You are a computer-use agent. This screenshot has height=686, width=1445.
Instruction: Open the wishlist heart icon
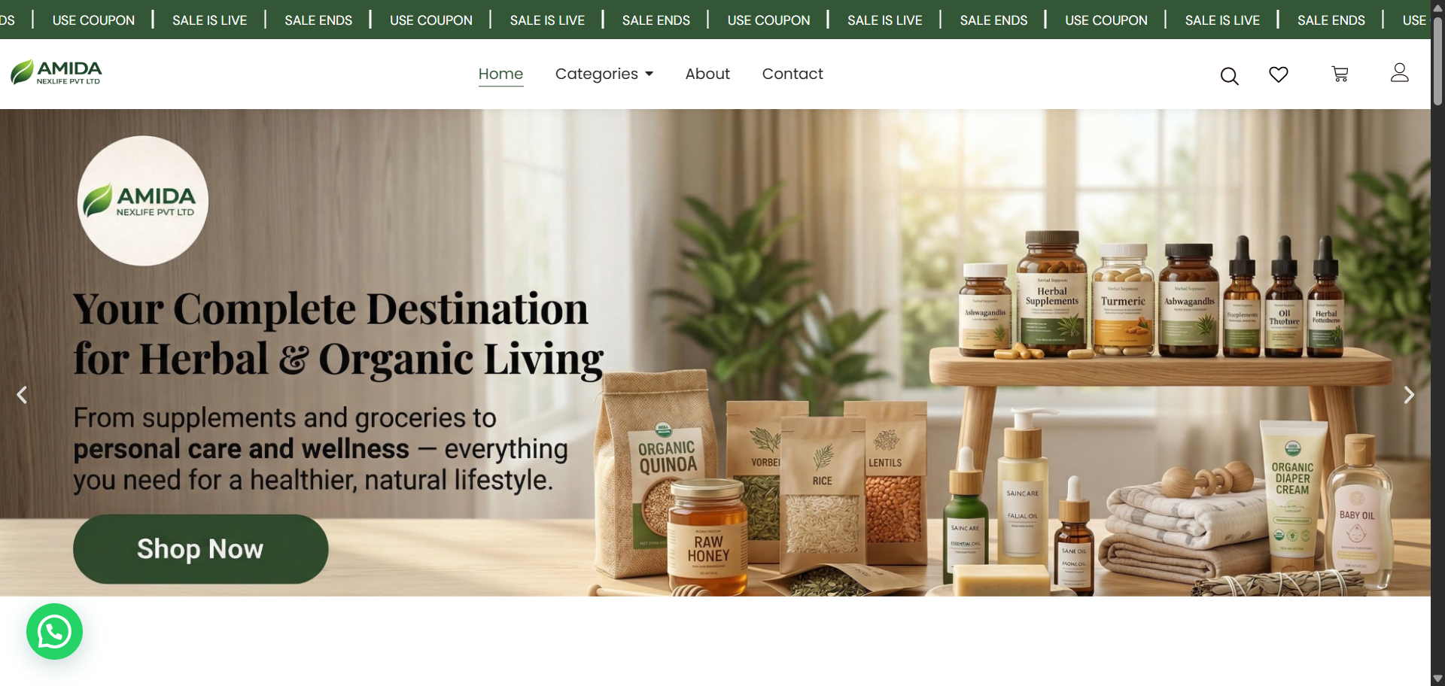click(1278, 74)
